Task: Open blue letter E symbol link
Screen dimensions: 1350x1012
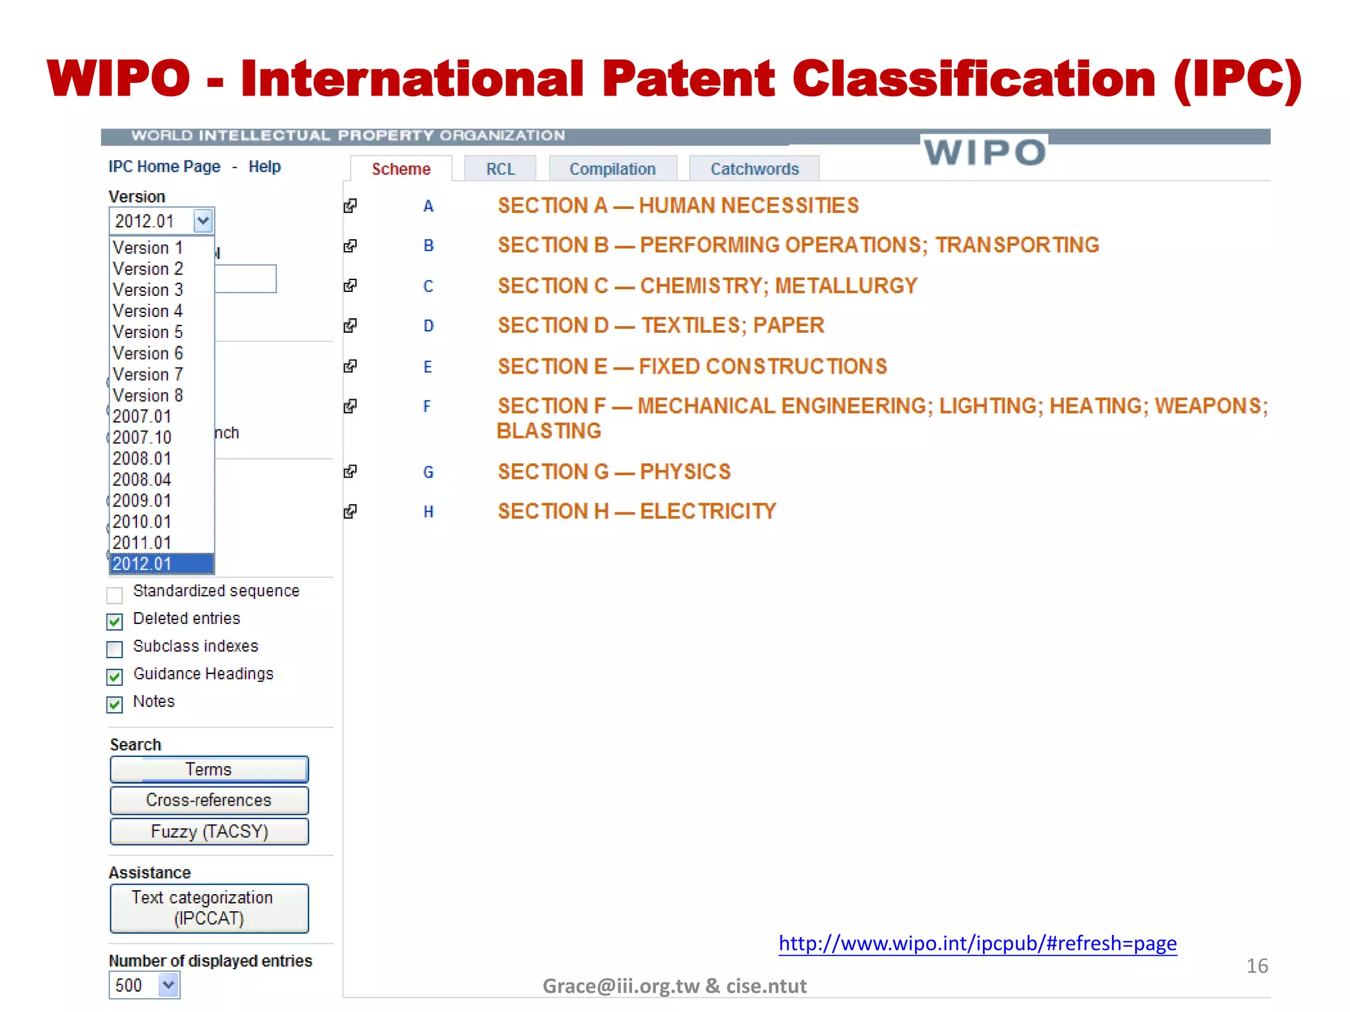Action: 428,366
